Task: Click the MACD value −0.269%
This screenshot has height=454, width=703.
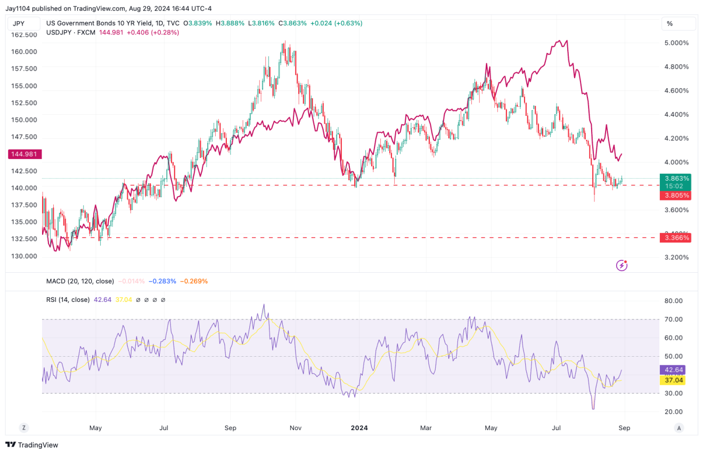Action: click(193, 281)
